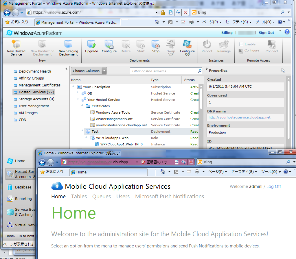Click Stop loading icon in Home window

tap(191, 162)
